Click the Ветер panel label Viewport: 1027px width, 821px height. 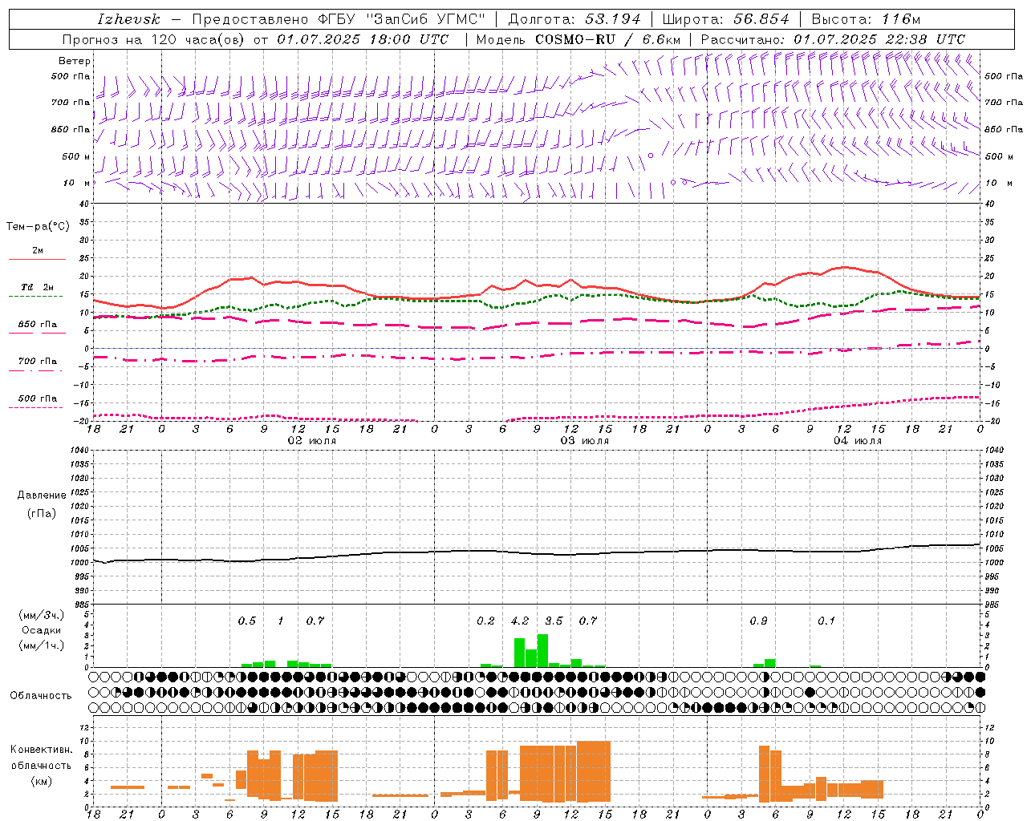75,61
